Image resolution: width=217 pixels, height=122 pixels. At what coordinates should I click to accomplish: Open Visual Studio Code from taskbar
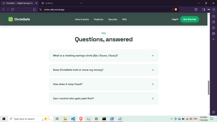pyautogui.click(x=73, y=119)
